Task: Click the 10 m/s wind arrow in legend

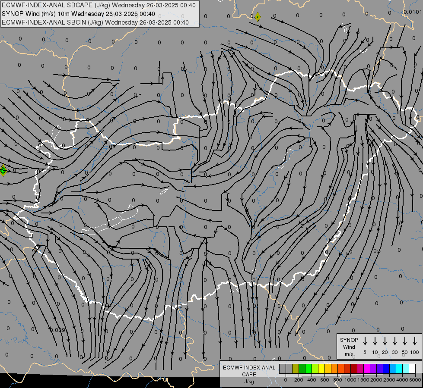Action: [375, 341]
